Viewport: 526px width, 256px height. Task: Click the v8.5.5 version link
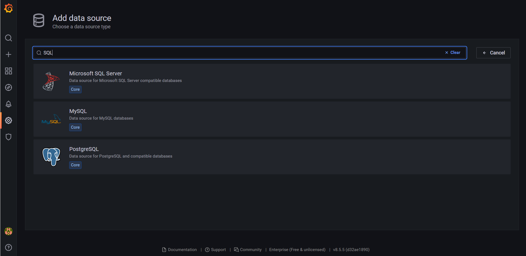351,250
